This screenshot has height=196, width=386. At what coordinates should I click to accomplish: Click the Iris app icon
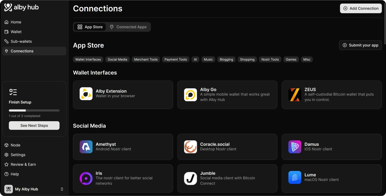pyautogui.click(x=86, y=179)
